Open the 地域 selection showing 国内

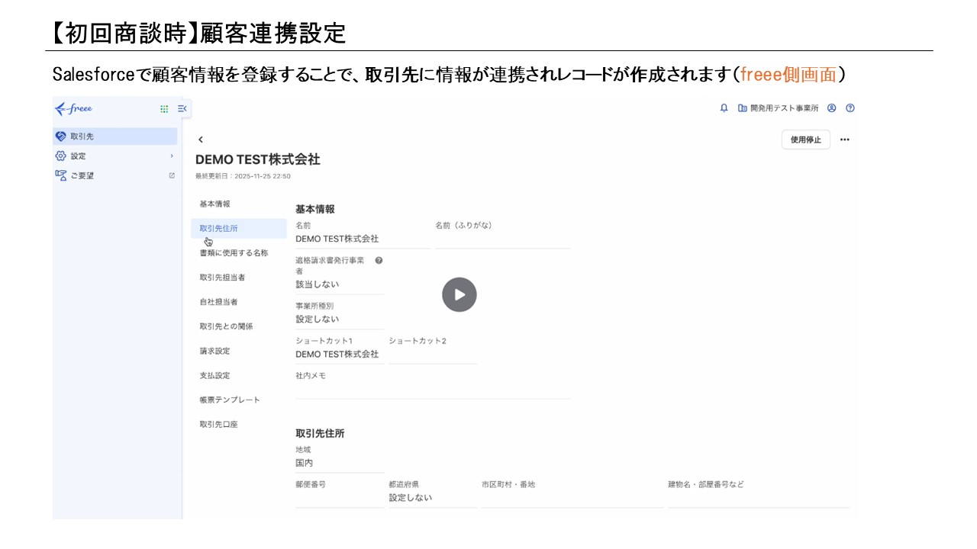tap(305, 462)
